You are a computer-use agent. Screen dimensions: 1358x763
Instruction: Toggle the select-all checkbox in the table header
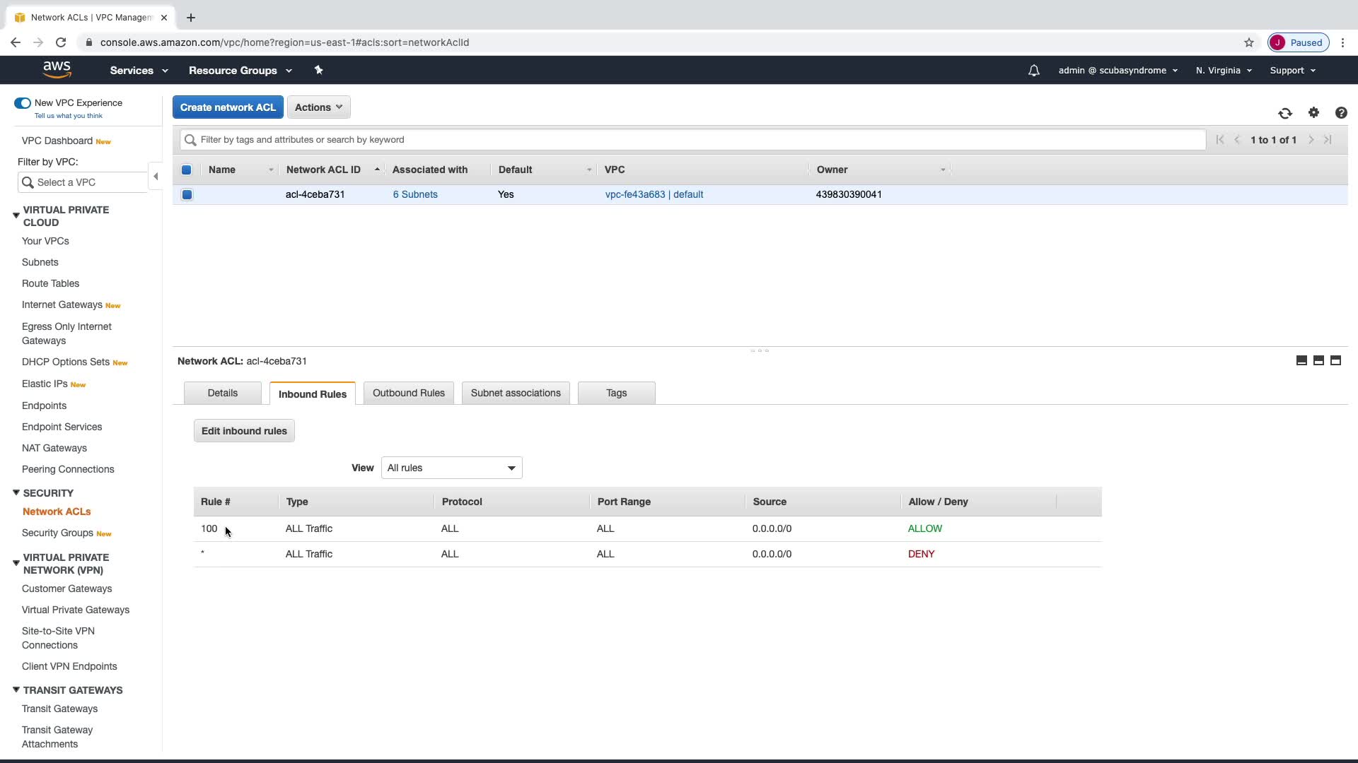pyautogui.click(x=187, y=170)
